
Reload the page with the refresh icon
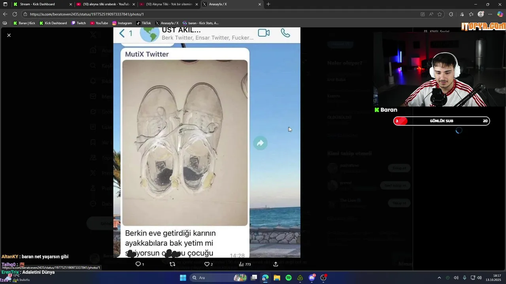(15, 14)
